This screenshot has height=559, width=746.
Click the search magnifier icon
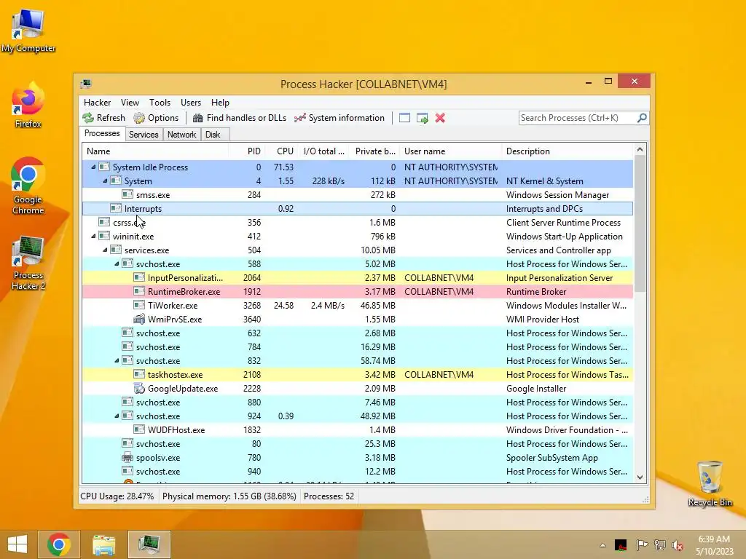point(642,117)
